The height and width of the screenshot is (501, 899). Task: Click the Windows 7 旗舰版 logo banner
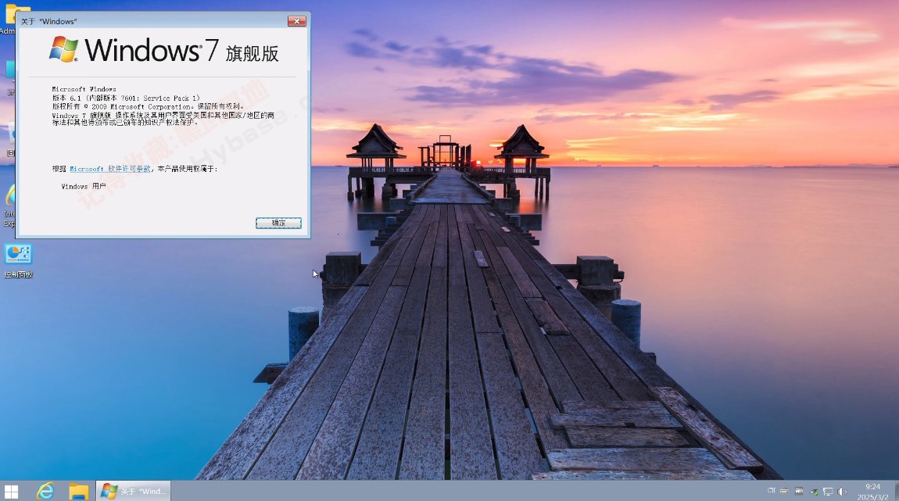(x=164, y=51)
